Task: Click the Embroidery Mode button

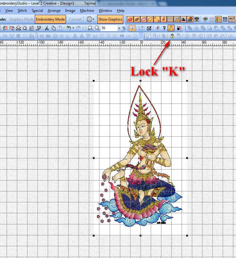Action: click(x=50, y=19)
